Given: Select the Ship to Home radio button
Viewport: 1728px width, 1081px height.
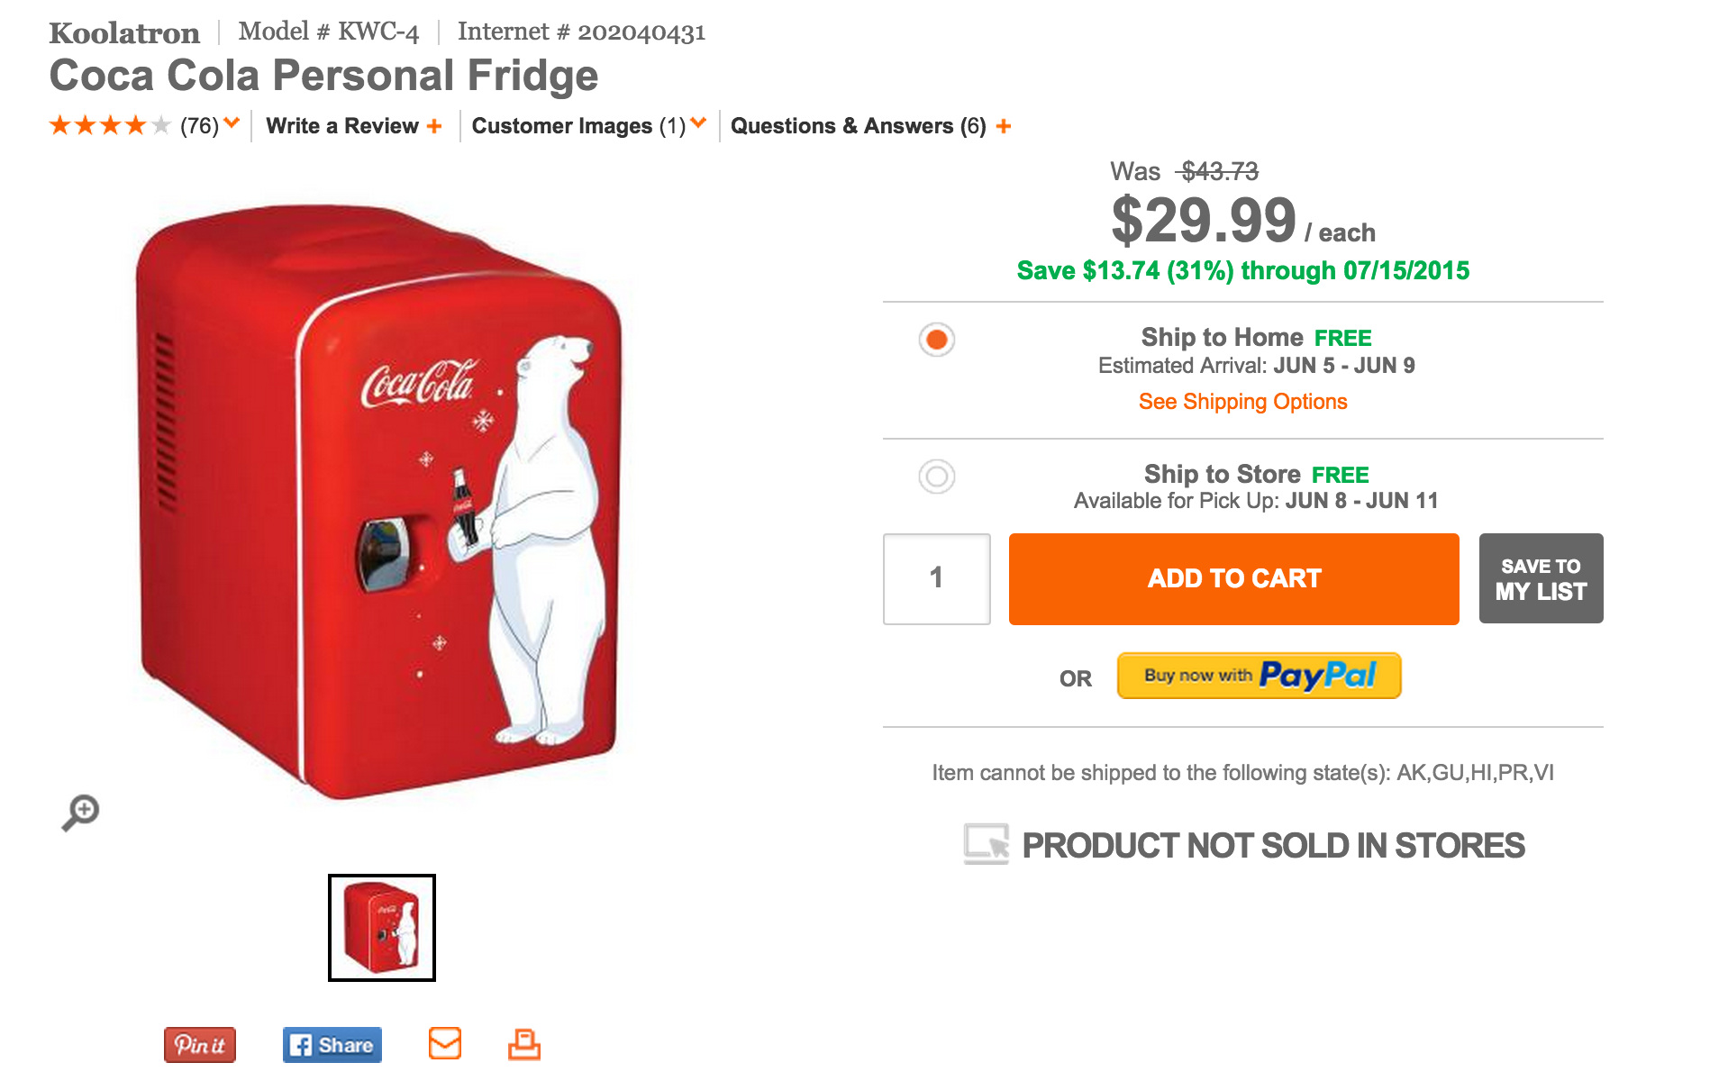Looking at the screenshot, I should (937, 340).
